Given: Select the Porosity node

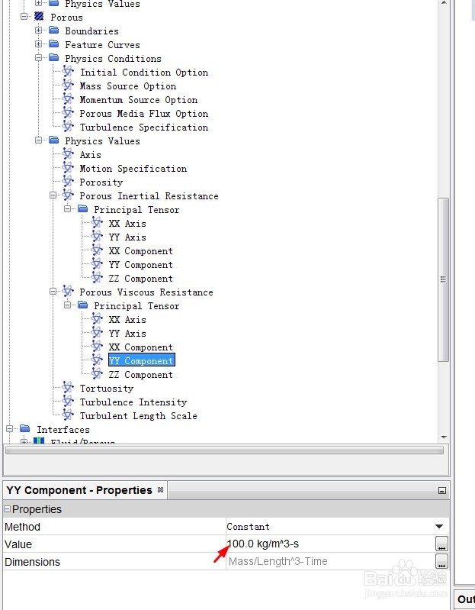Looking at the screenshot, I should coord(101,182).
